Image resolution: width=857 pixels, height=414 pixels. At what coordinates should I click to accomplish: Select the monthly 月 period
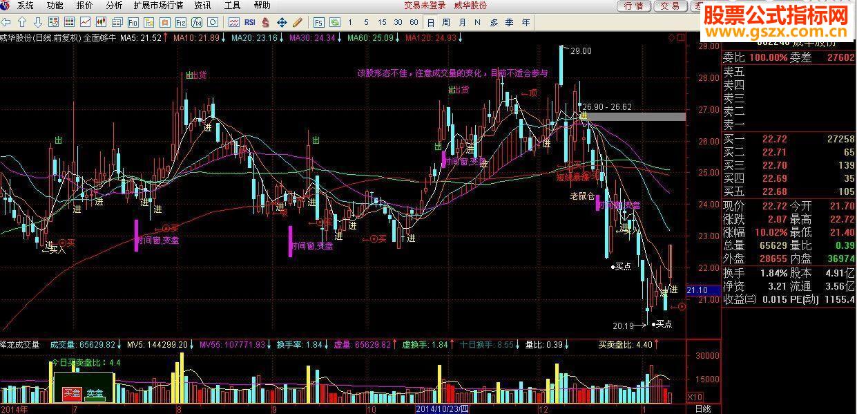tap(462, 23)
